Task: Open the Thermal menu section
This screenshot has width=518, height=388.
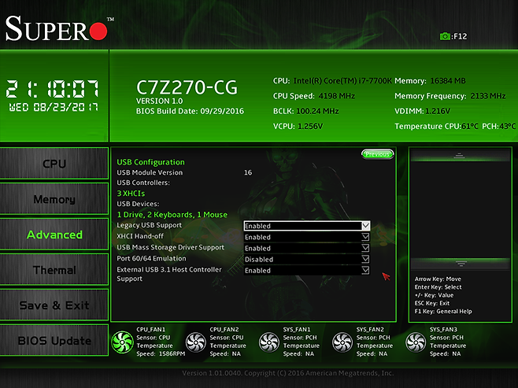Action: [54, 269]
